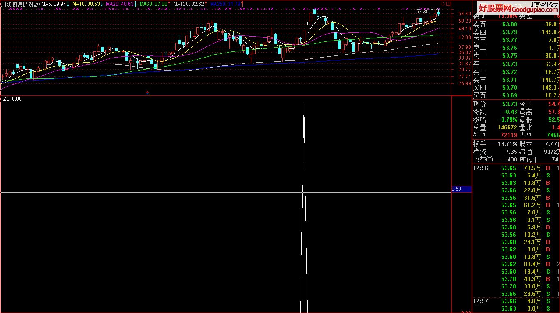The height and width of the screenshot is (313, 560).
Task: Click the 61.2万 buy trade row
Action: [516, 205]
